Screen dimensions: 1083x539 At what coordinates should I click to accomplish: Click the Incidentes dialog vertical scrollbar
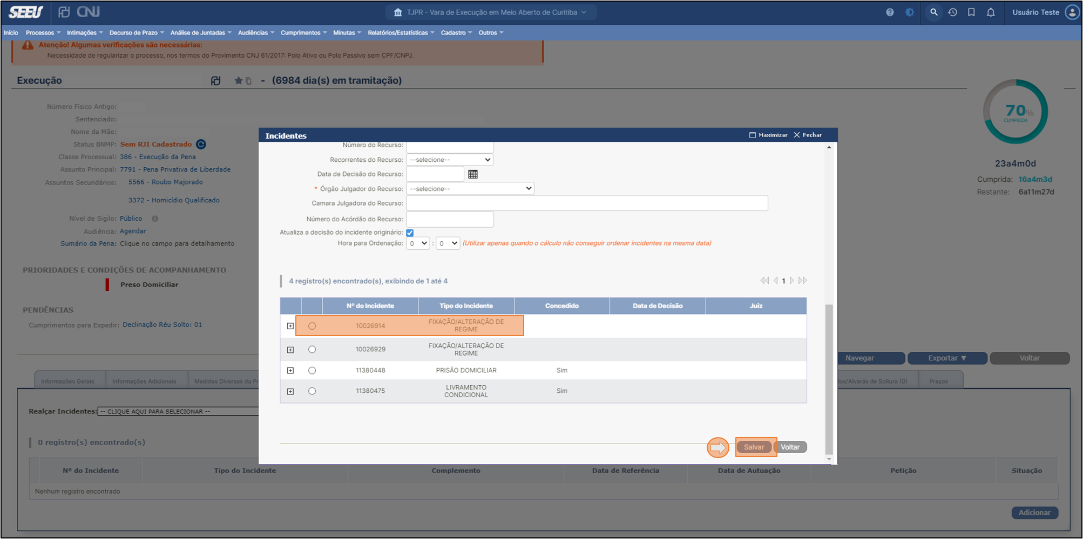(x=829, y=380)
